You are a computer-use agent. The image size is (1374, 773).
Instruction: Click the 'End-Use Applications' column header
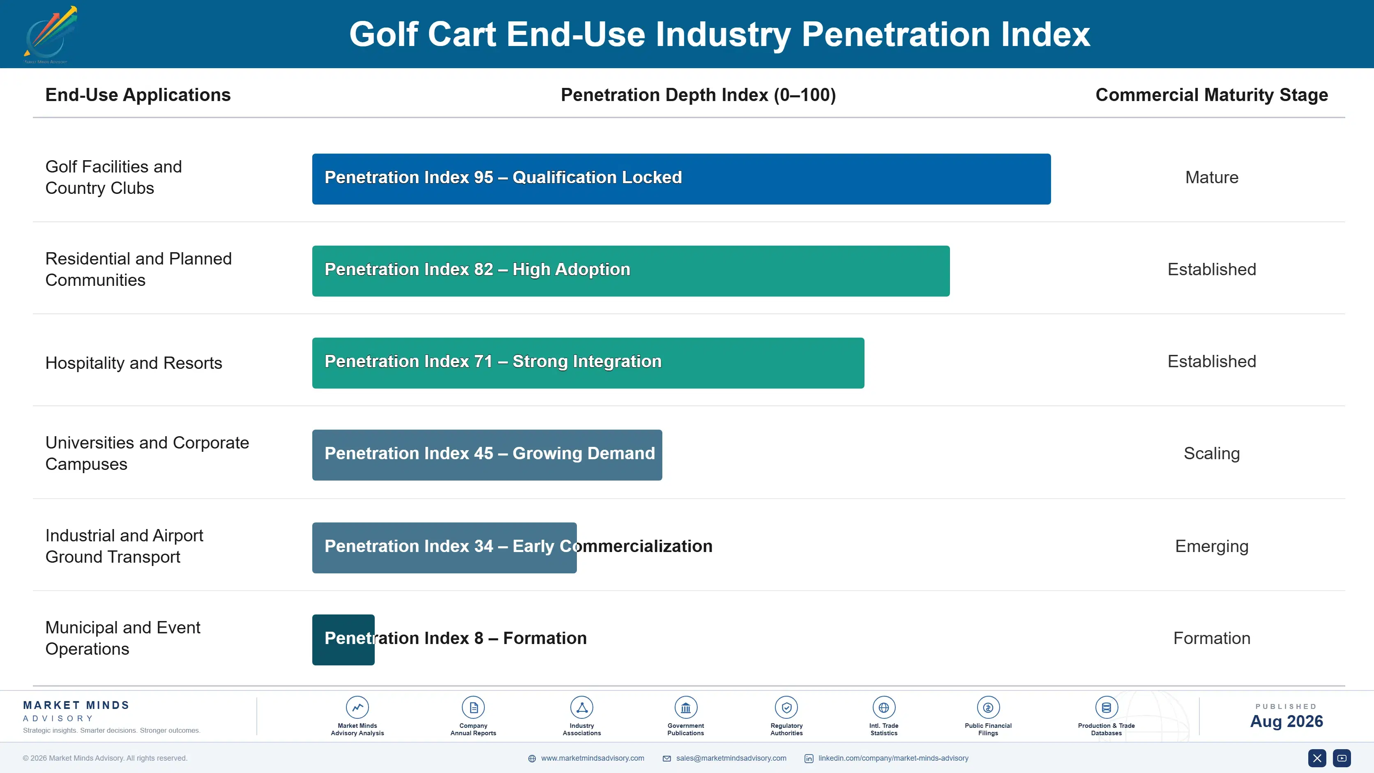(138, 95)
